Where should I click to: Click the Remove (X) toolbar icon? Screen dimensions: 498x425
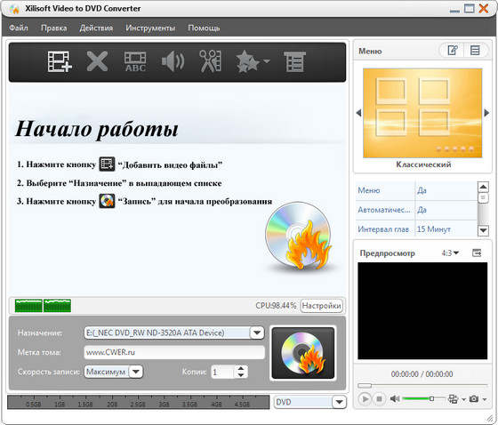click(97, 61)
